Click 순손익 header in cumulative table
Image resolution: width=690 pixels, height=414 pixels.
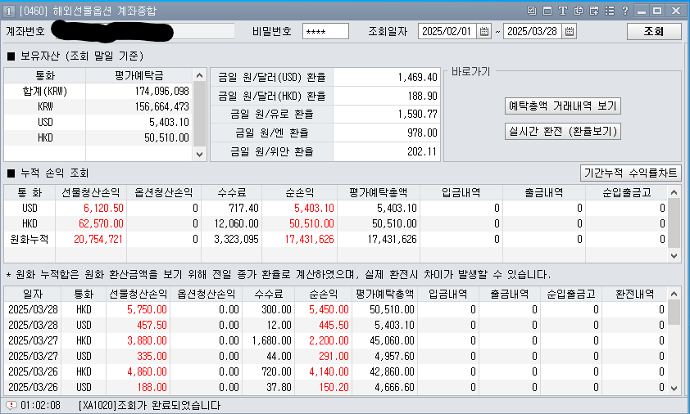pyautogui.click(x=299, y=192)
